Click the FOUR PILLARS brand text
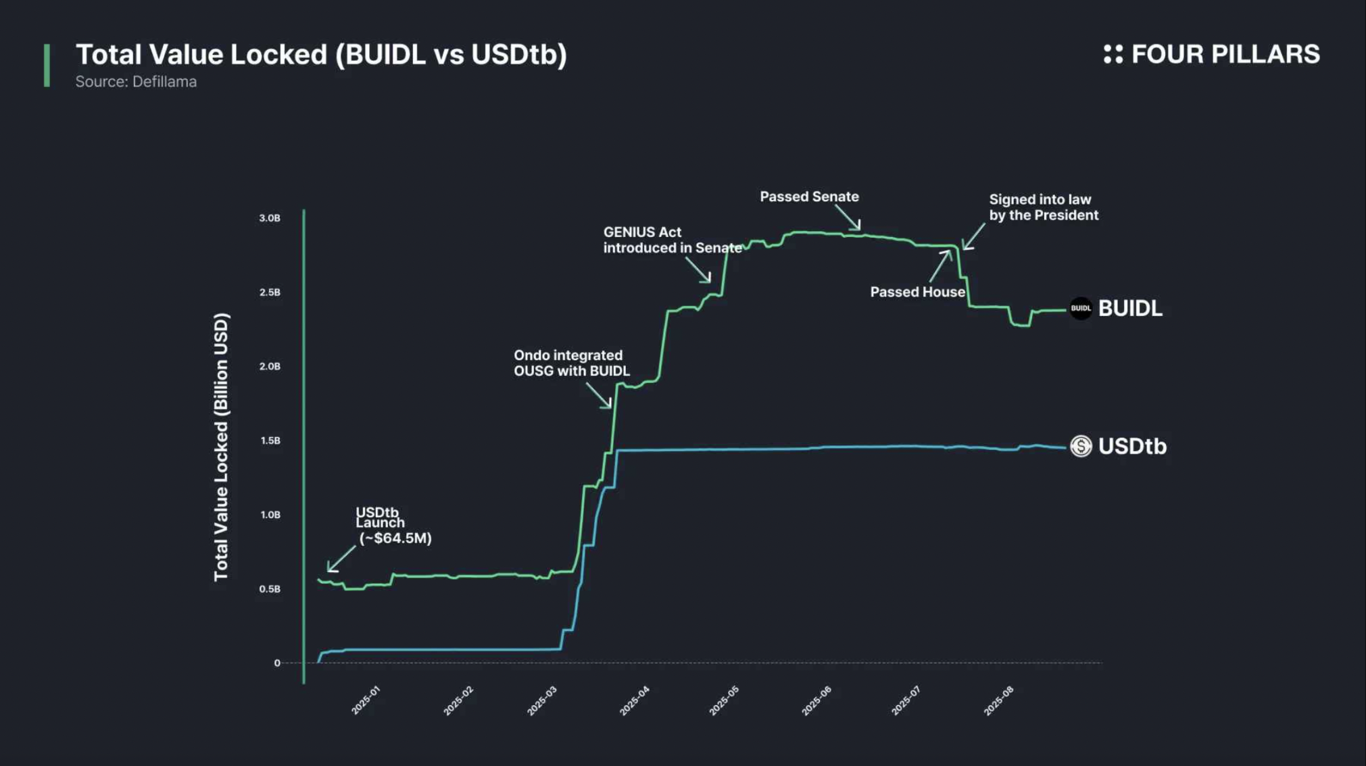This screenshot has width=1366, height=766. (x=1225, y=54)
